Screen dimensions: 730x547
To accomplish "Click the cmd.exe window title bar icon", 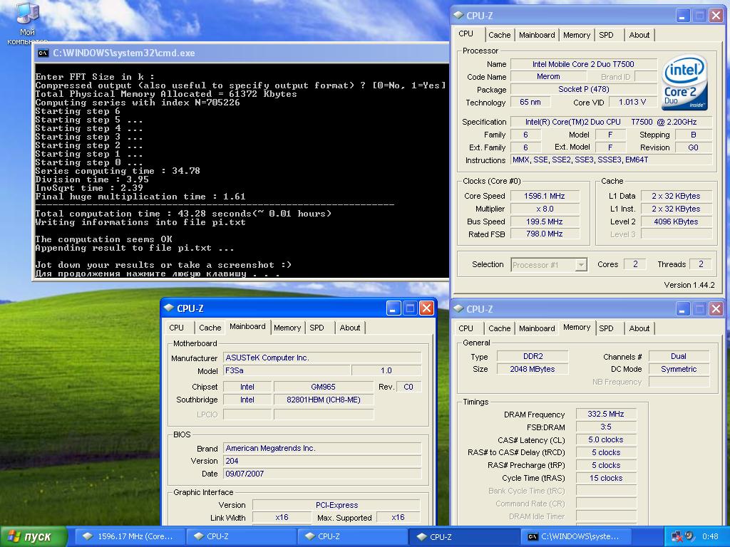I will coord(43,53).
